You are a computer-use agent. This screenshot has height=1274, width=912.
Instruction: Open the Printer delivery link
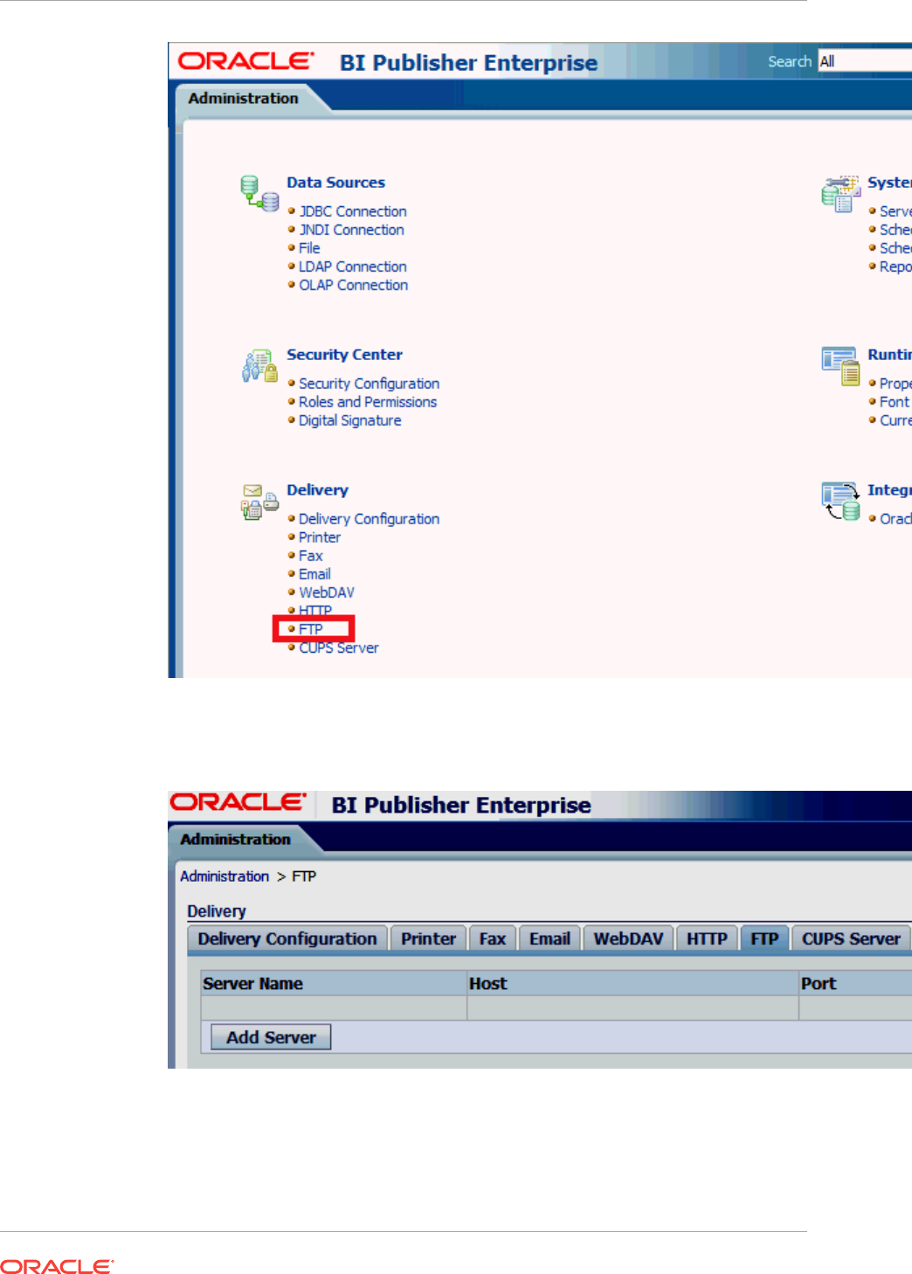[320, 537]
